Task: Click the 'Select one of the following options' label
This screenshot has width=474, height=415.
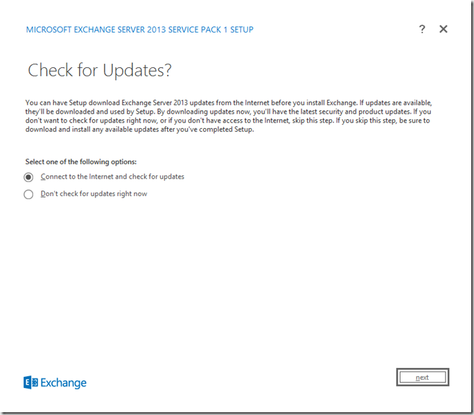Action: click(x=80, y=161)
